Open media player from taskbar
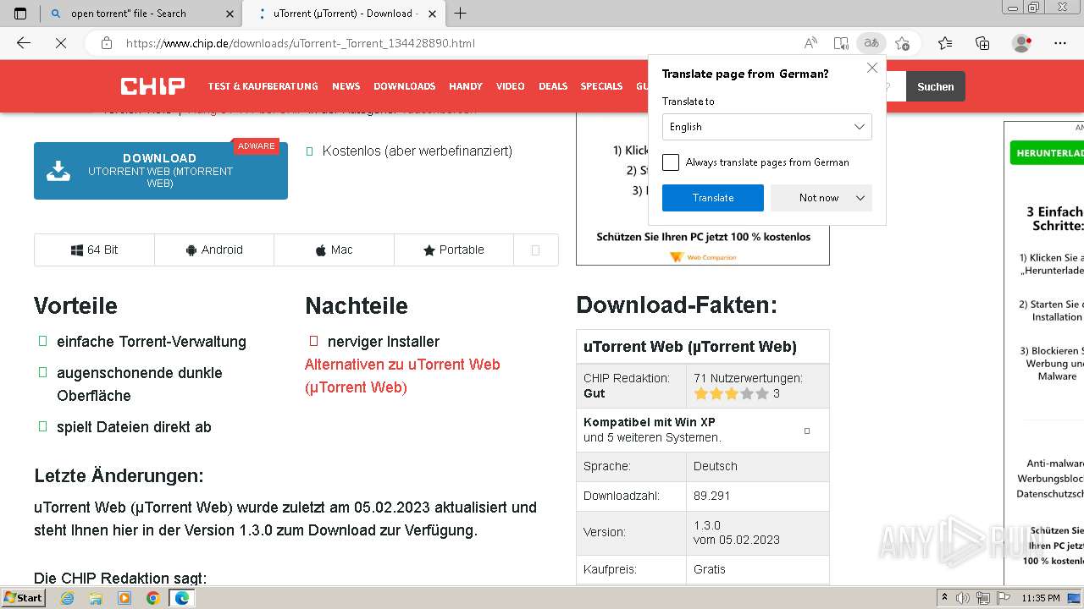Viewport: 1084px width, 609px height. 124,598
